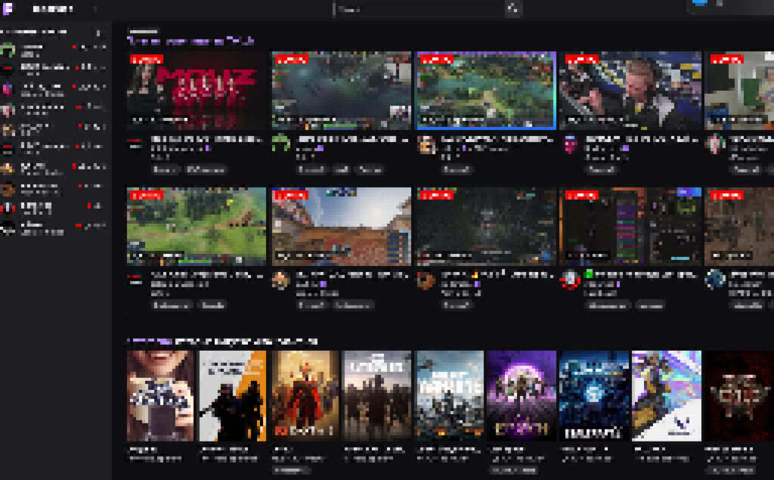The image size is (774, 480).
Task: Open the desert shooter live stream thumbnail
Action: 341,226
